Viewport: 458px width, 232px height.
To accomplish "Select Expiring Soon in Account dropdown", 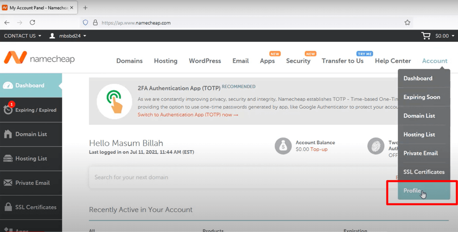I will (x=424, y=97).
